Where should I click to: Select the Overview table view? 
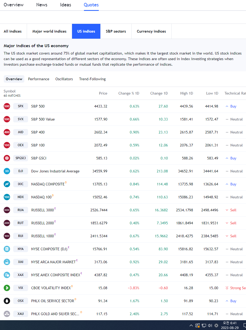(14, 79)
